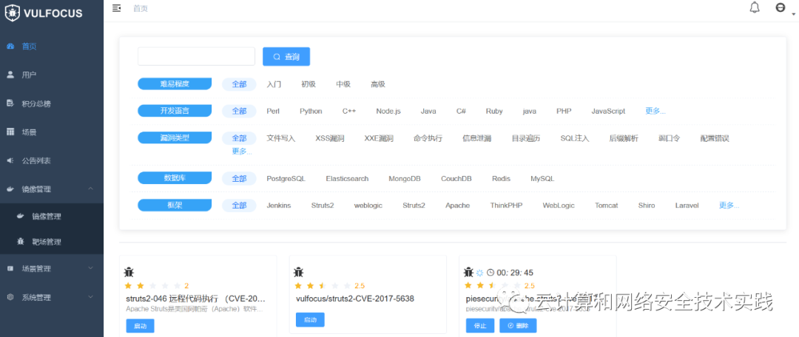Click the VULFOCUS shield logo
The image size is (799, 337).
point(13,14)
